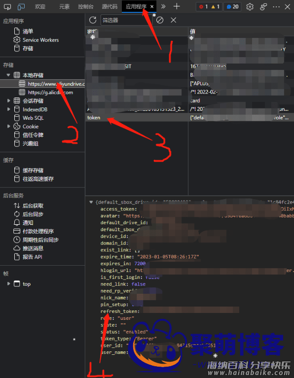Open the 20 issues counter
Image resolution: width=294 pixels, height=378 pixels.
tap(232, 7)
